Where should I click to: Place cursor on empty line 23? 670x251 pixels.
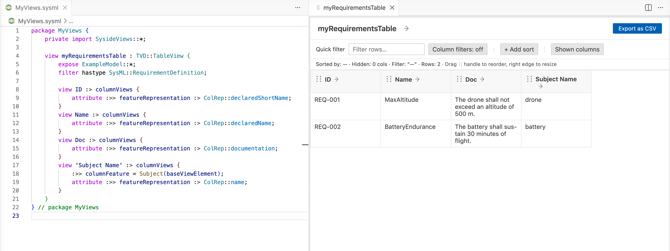tap(170, 216)
